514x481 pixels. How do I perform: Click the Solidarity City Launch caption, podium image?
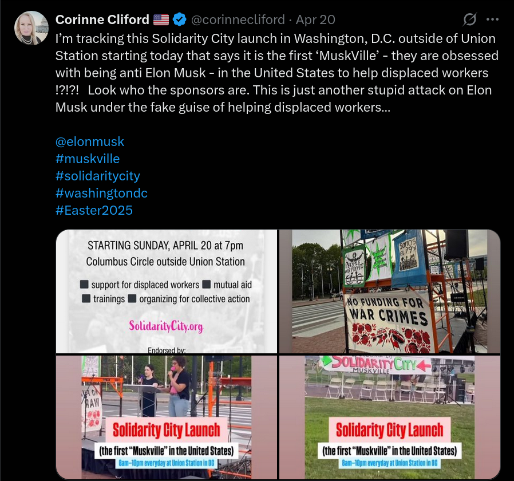click(x=166, y=430)
